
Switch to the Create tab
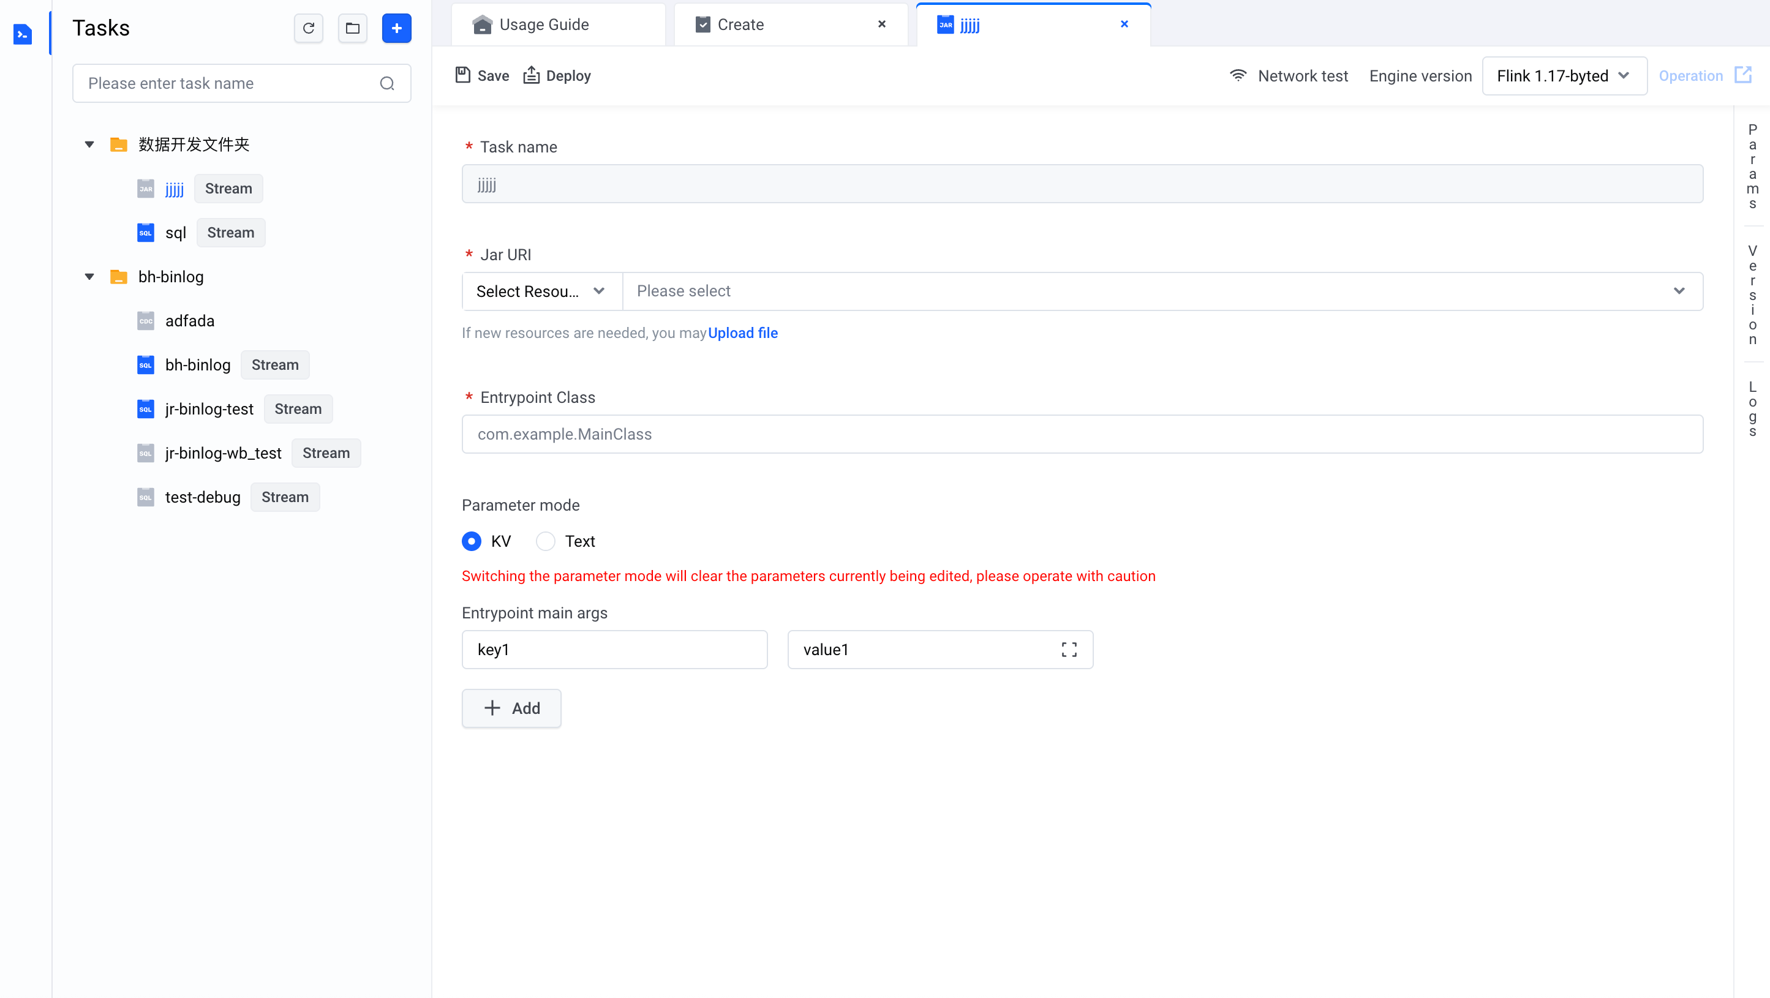(x=740, y=24)
